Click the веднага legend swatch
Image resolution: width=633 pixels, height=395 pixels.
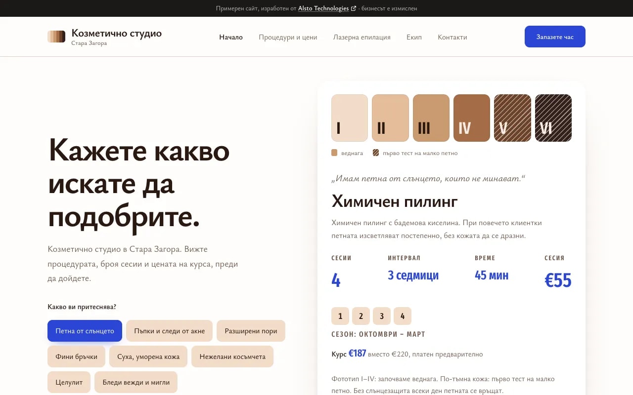pos(335,153)
